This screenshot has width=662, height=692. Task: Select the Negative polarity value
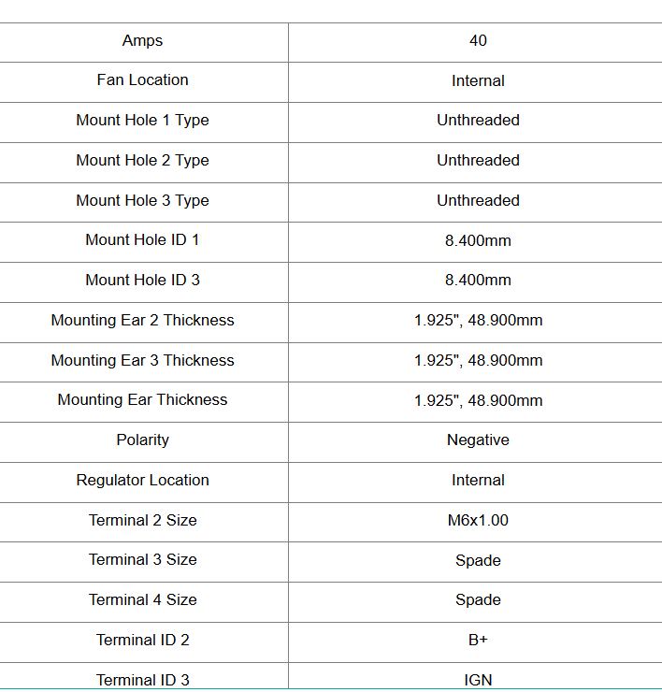coord(478,440)
